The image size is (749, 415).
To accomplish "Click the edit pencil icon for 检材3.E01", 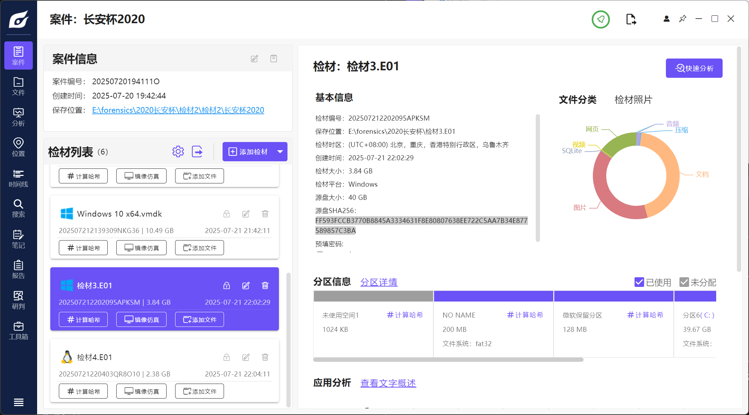I will pyautogui.click(x=246, y=285).
